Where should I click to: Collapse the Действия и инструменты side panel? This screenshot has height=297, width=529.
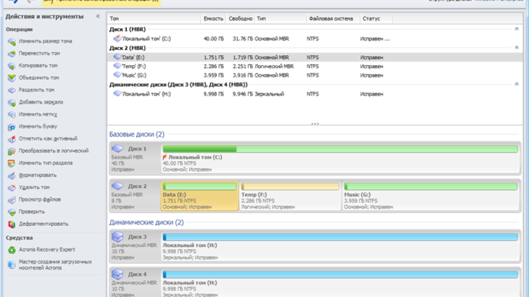[97, 17]
